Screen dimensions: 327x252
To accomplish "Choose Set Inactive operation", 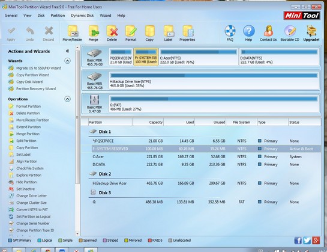I will click(22, 189).
